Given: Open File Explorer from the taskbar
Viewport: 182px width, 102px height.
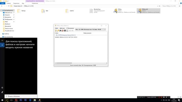Looking at the screenshot, I should coord(35,100).
